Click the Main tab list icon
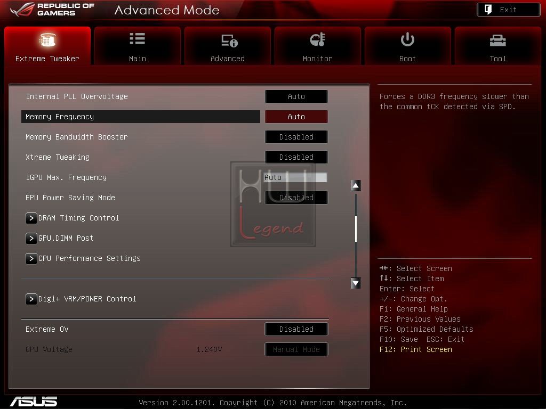 [137, 38]
